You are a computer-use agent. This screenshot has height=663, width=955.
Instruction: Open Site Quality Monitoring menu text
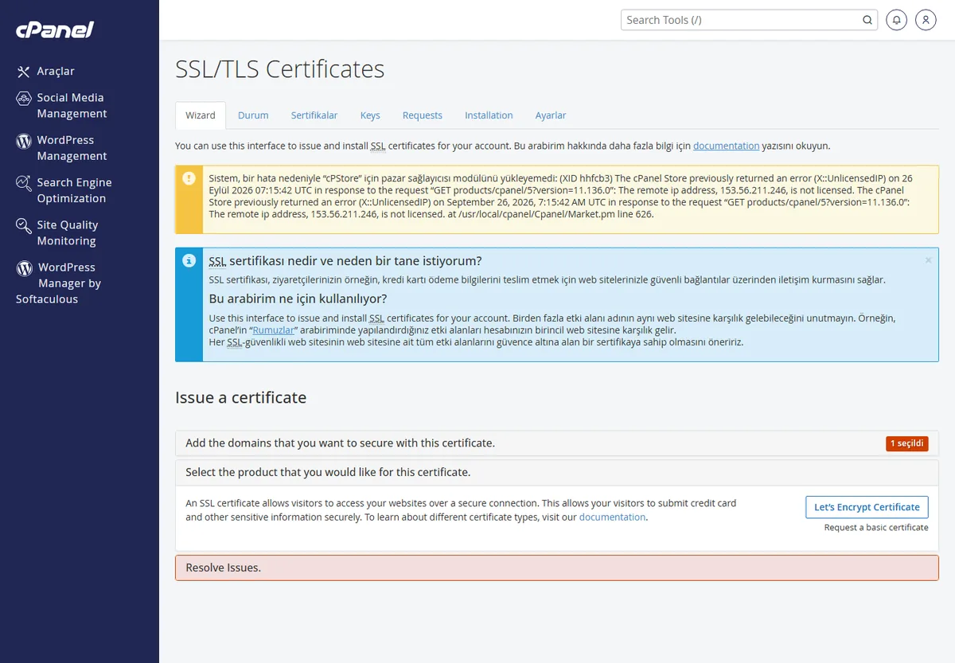point(68,233)
